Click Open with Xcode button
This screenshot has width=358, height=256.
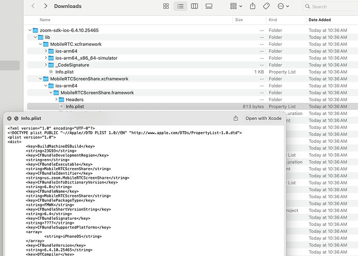pos(264,118)
